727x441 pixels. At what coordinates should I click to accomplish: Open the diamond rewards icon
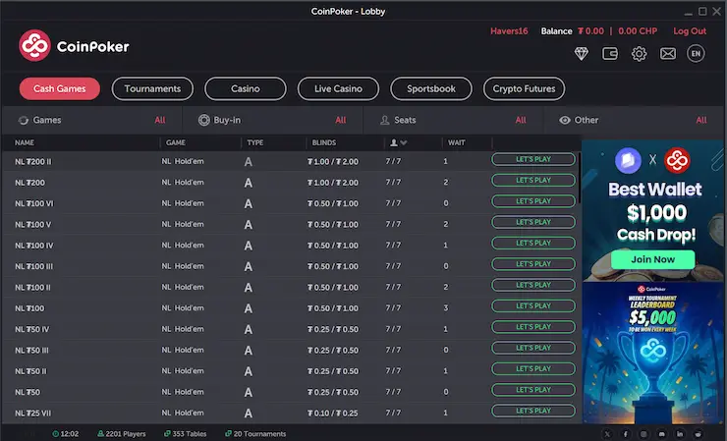click(582, 54)
